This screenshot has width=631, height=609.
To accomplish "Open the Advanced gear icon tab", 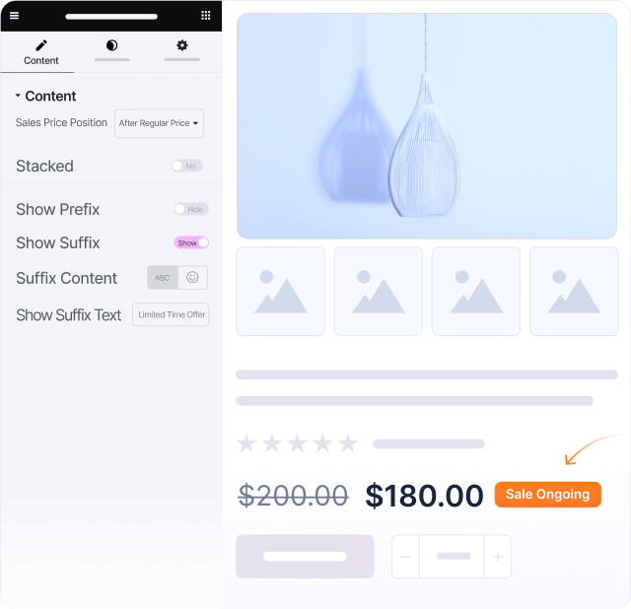I will pos(182,45).
